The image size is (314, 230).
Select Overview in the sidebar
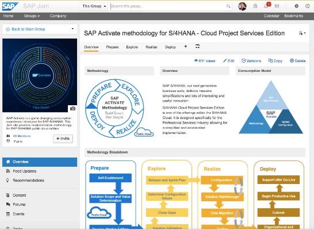coord(40,162)
